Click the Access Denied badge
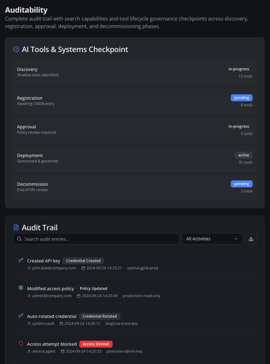Screen dimensions: 270x364 tap(96, 344)
